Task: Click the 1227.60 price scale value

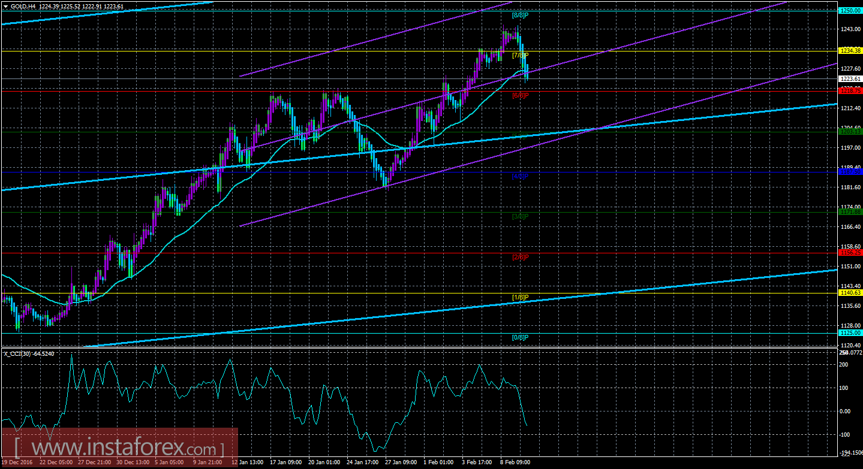Action: coord(850,69)
